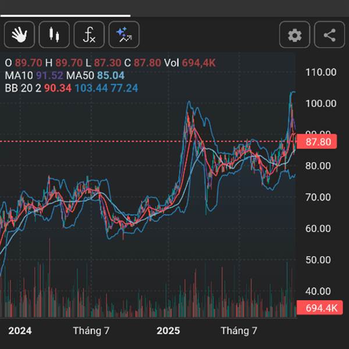Click Bollinger middle value 90.34

(x=58, y=88)
